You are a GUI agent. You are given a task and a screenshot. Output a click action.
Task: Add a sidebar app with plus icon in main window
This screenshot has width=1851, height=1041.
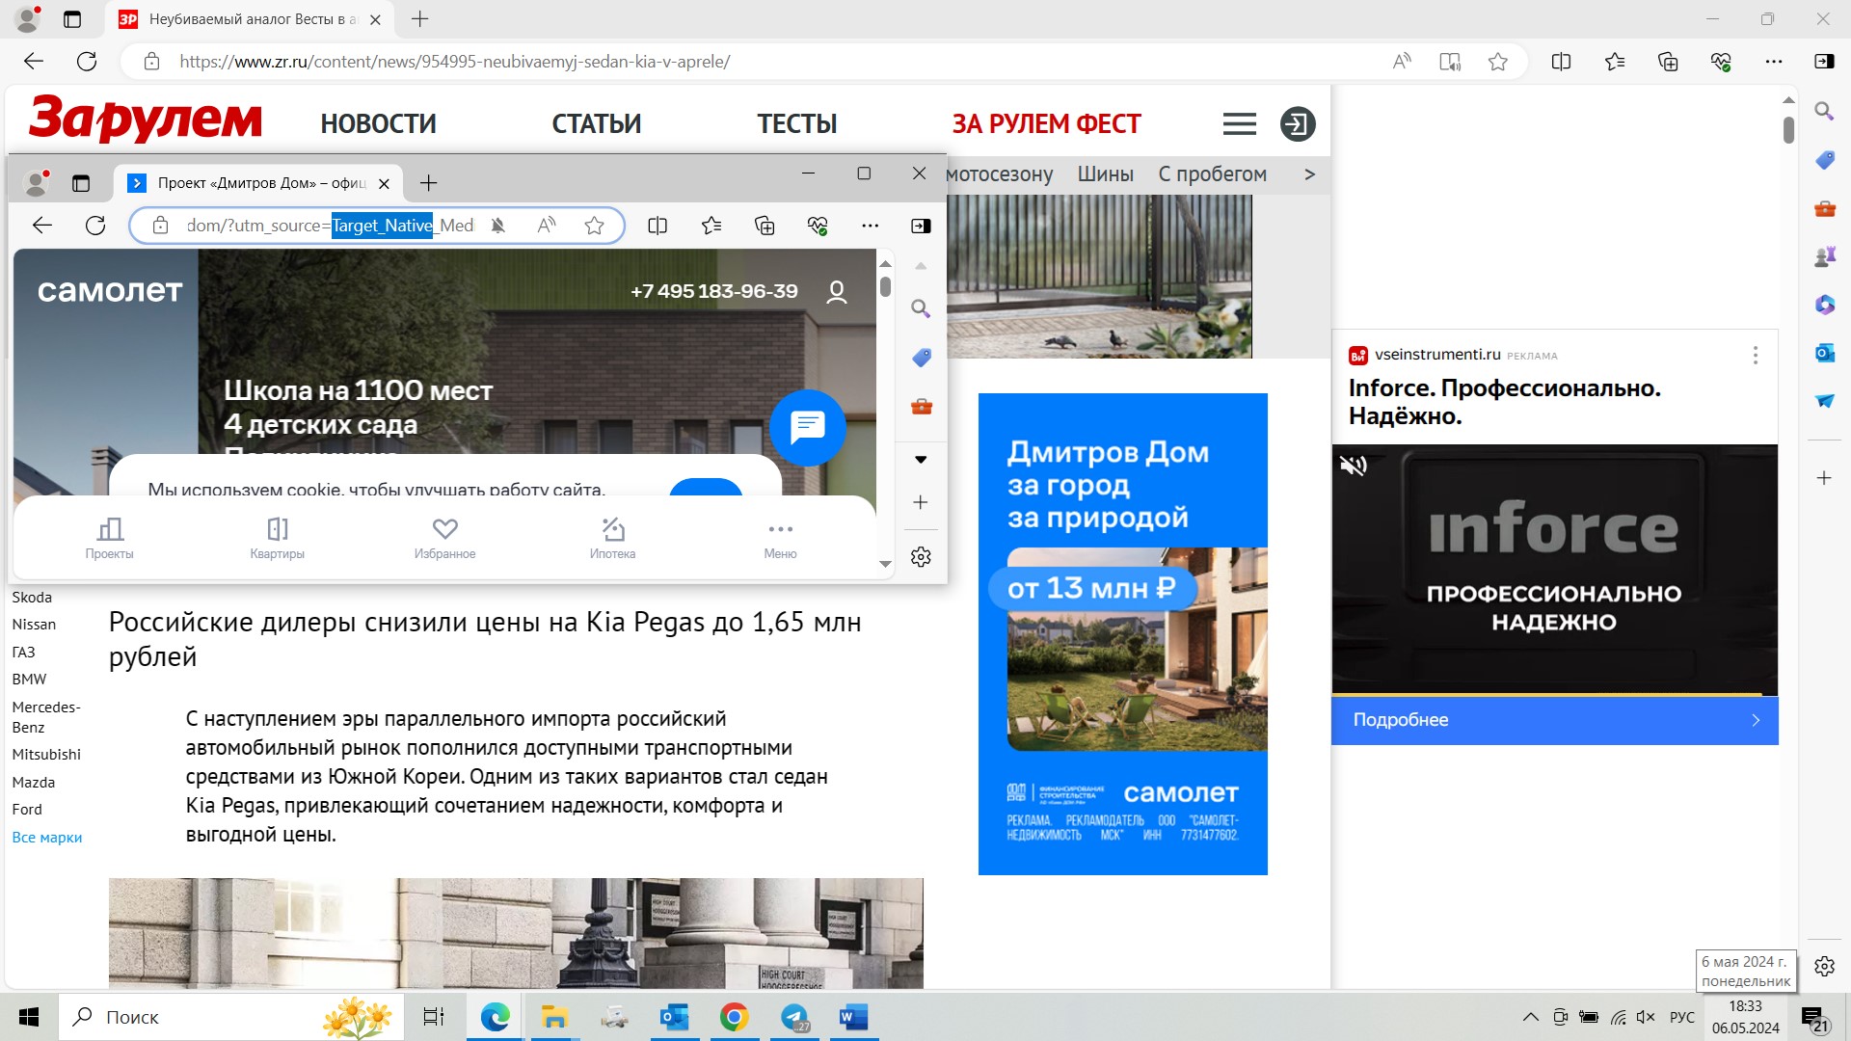click(1824, 478)
